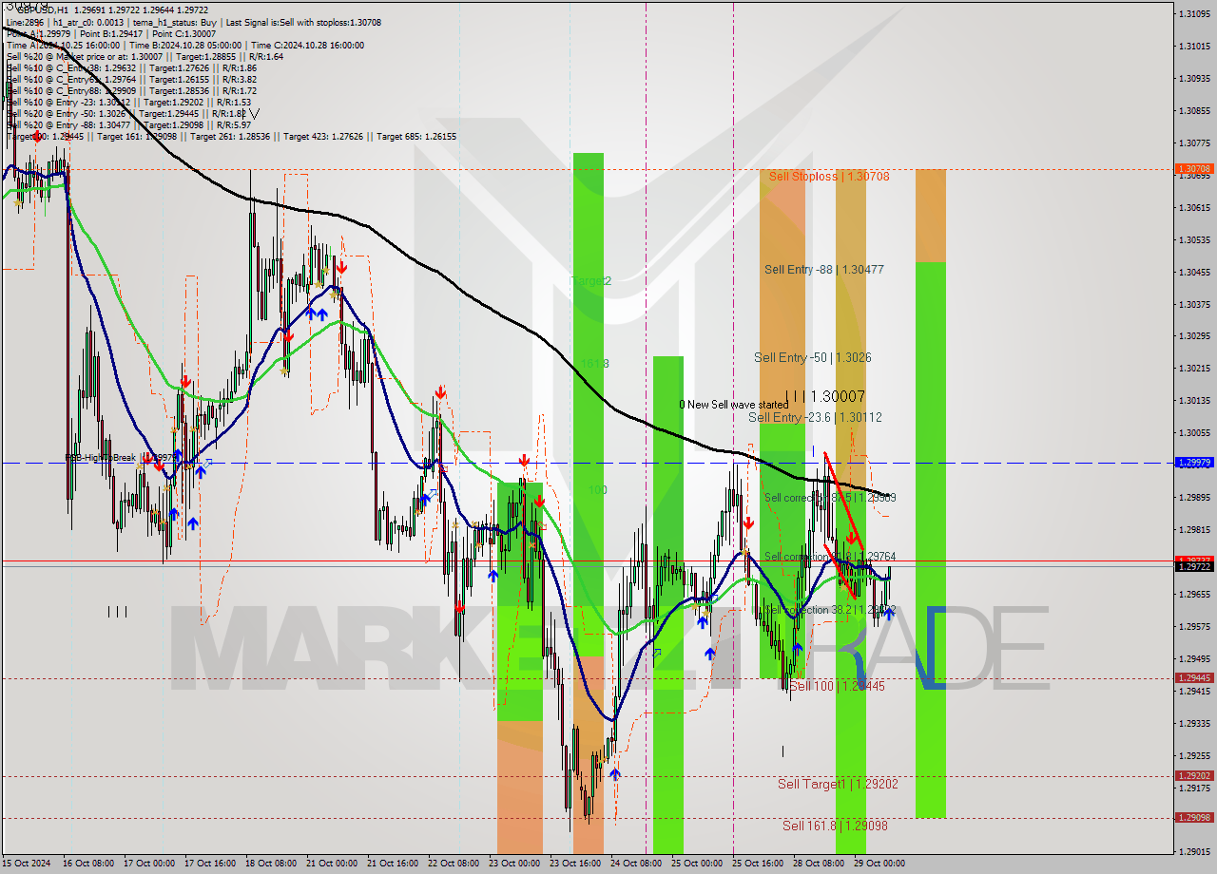
Task: Click the 1.31095 price scale value
Action: coord(1195,13)
